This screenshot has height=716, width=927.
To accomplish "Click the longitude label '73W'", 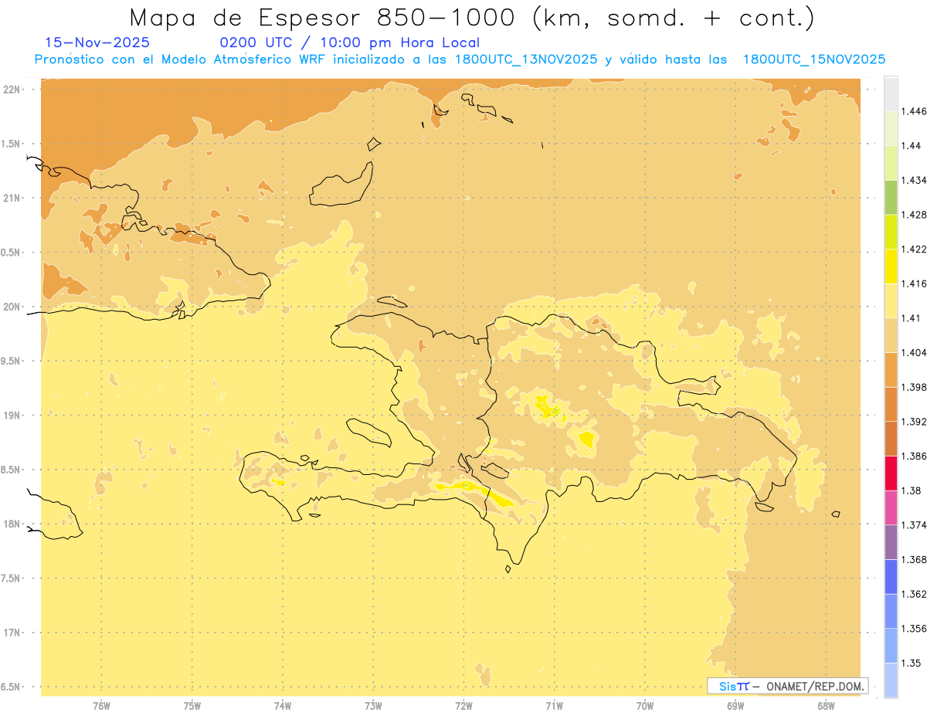I will click(373, 705).
